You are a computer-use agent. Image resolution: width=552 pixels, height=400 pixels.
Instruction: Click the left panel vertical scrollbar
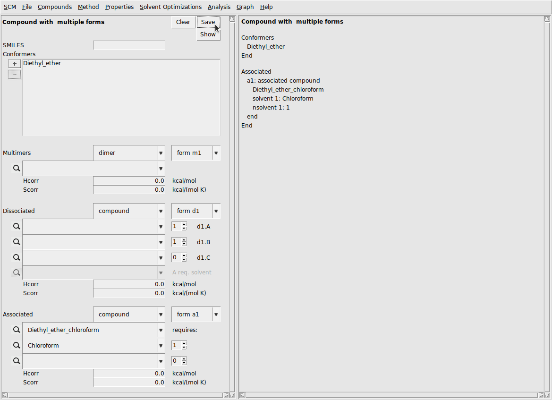pos(232,203)
